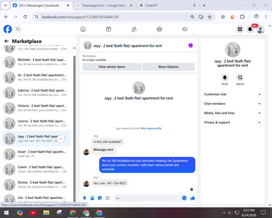The width and height of the screenshot is (272, 218).
Task: Open Victoria conversation in chat list
Action: [x=36, y=108]
